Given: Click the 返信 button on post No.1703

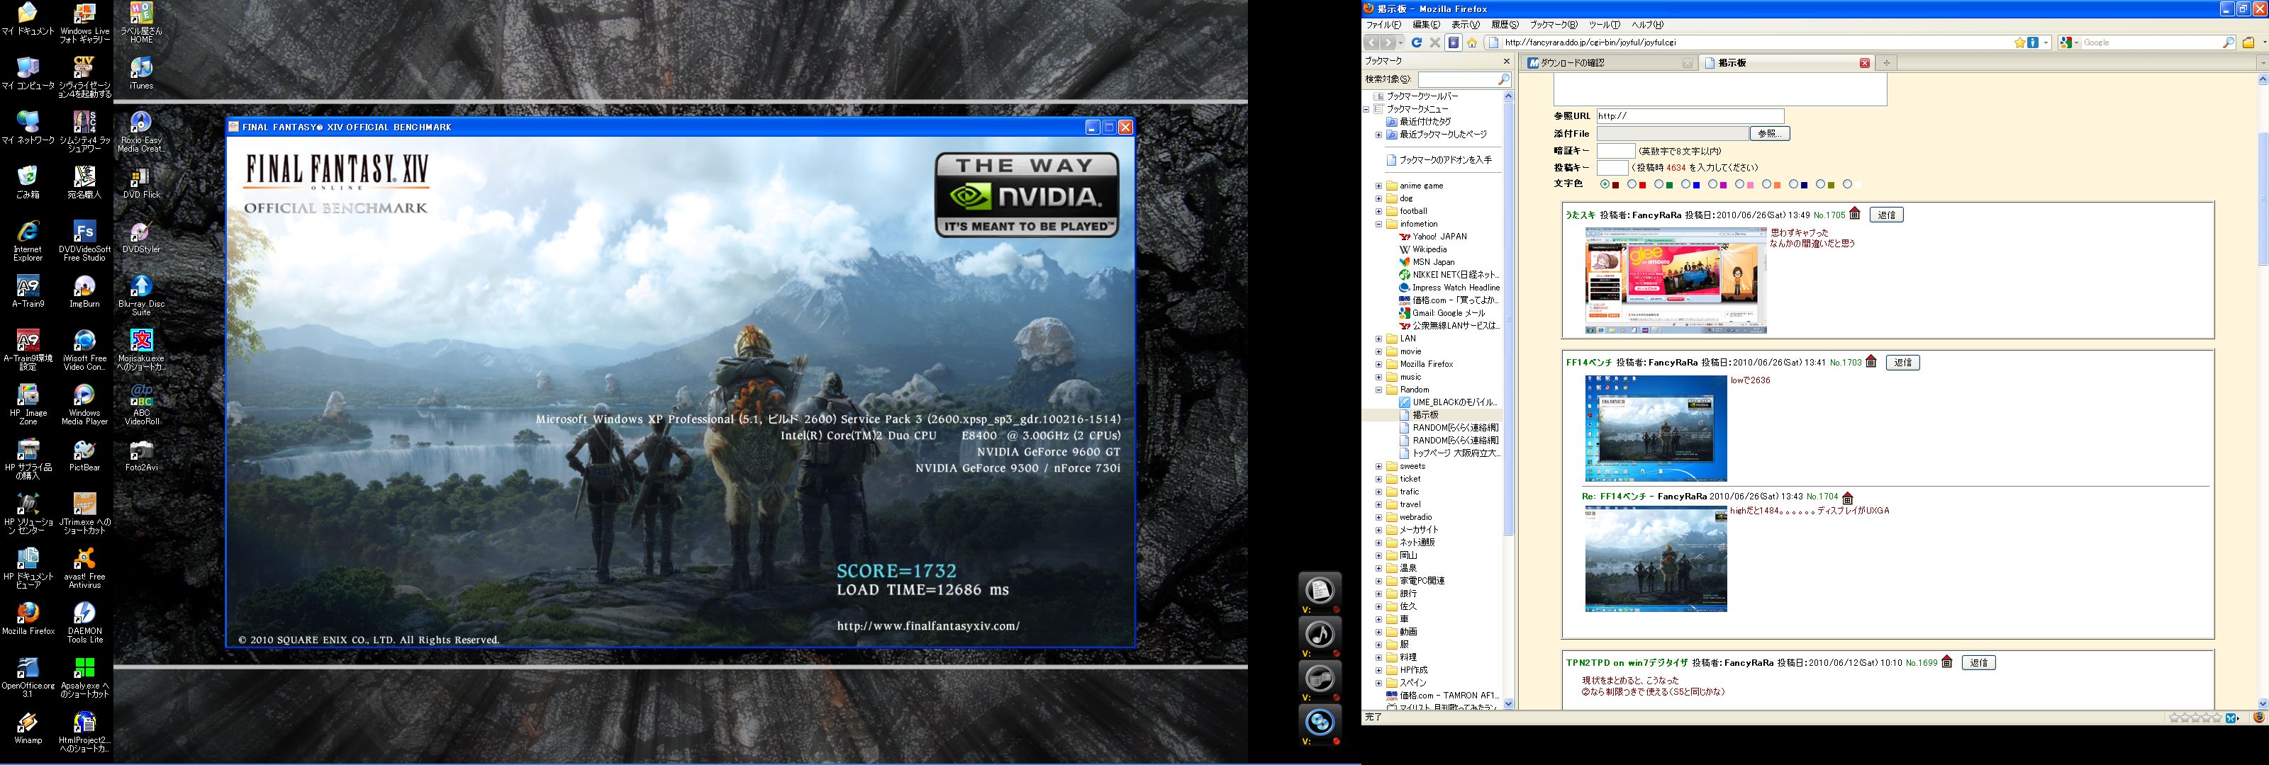Looking at the screenshot, I should coord(1902,362).
